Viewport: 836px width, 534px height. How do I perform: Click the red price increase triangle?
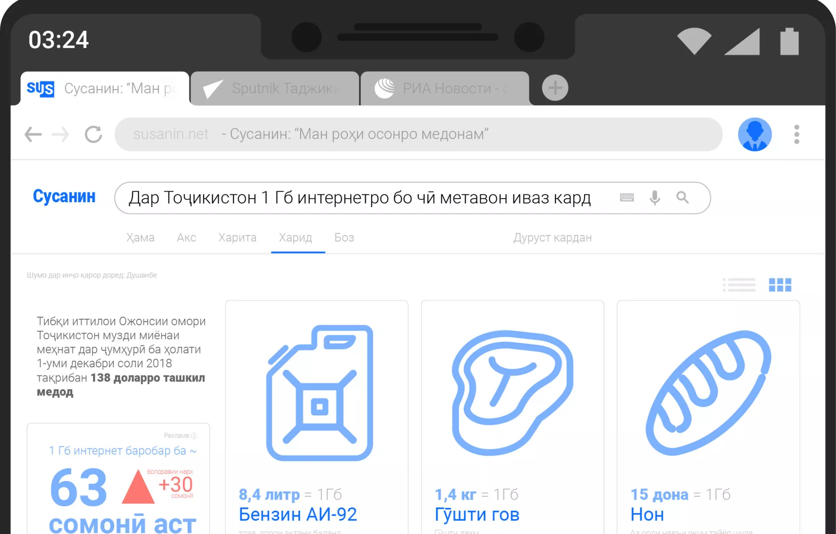[x=138, y=487]
